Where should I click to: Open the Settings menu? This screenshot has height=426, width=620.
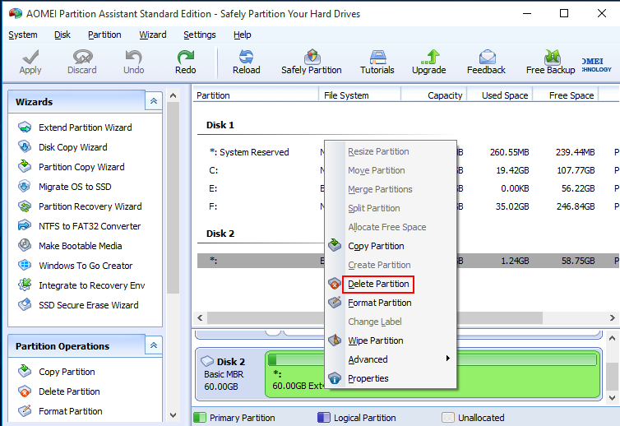click(x=200, y=35)
